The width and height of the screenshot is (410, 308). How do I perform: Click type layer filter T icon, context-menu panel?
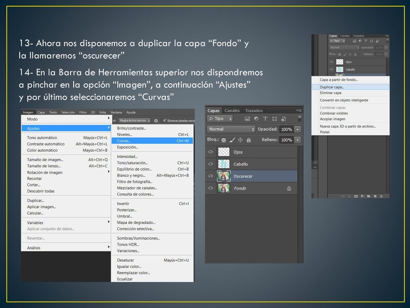[366, 41]
